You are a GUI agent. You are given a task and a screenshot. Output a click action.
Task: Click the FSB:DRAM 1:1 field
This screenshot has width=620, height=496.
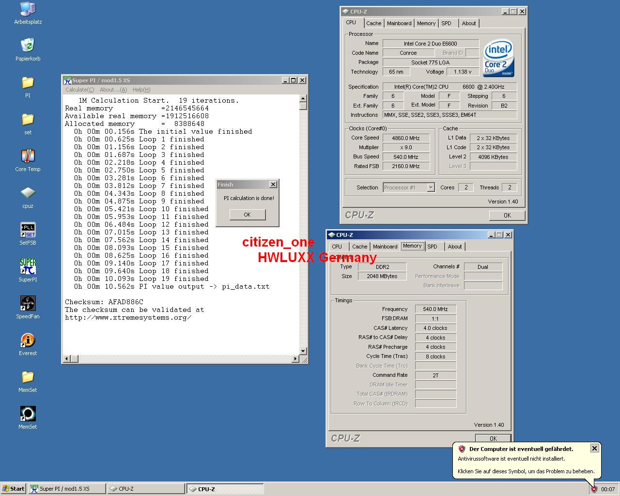[x=435, y=319]
